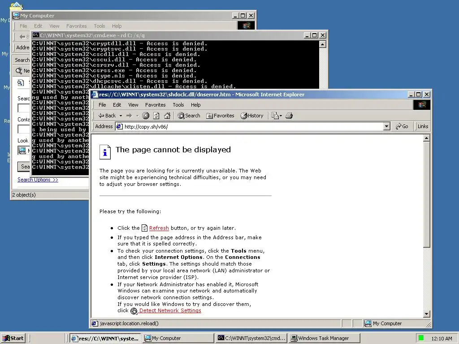Expand the Forward button history dropdown
Image resolution: width=459 pixels, height=344 pixels.
pos(137,116)
